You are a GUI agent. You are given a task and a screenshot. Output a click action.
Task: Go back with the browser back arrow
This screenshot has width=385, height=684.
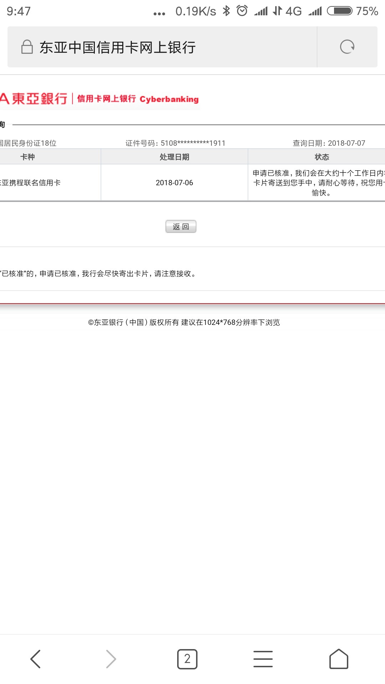tap(36, 659)
